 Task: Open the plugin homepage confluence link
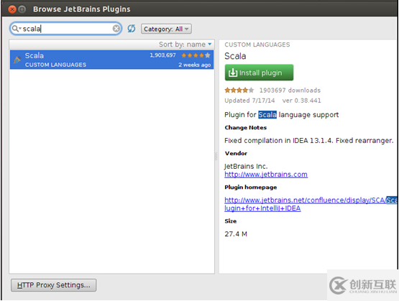311,204
